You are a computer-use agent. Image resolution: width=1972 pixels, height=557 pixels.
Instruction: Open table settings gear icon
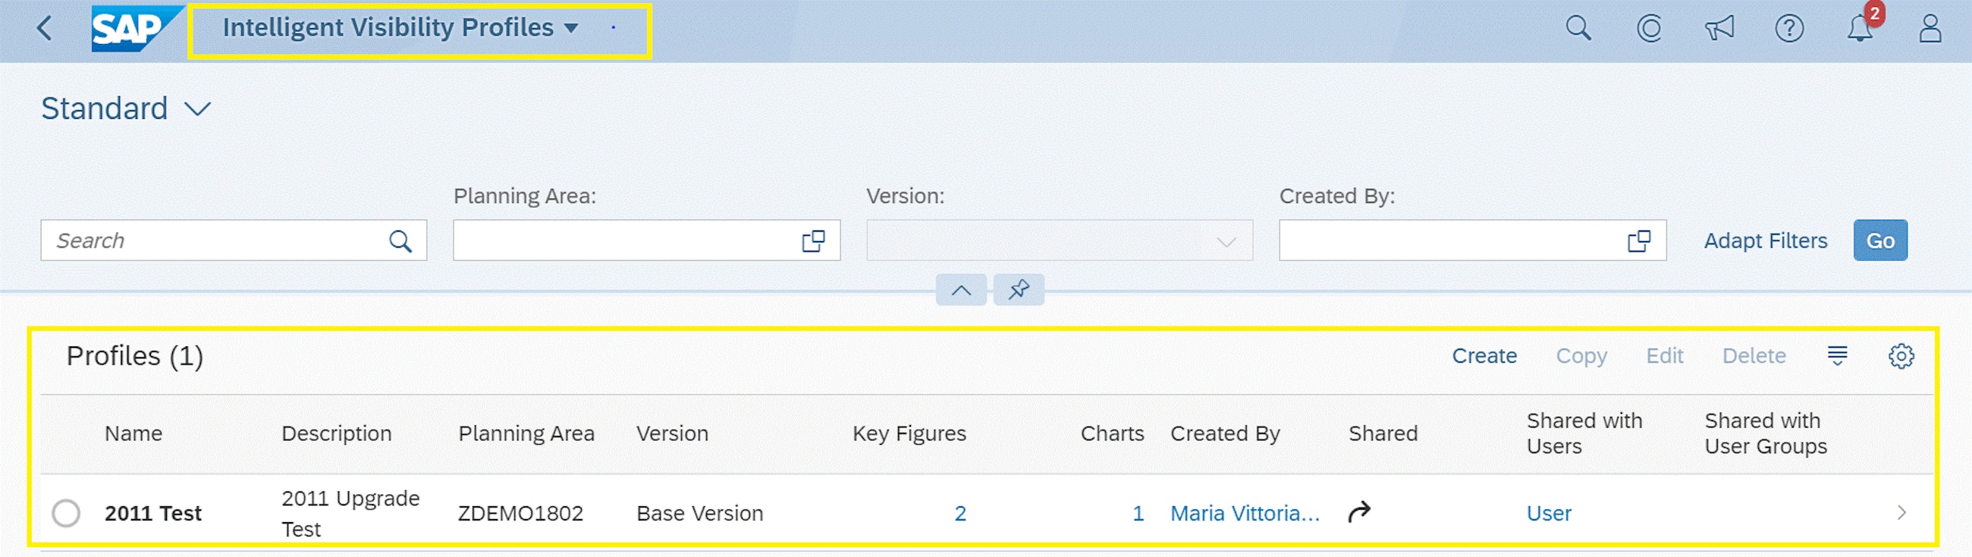pyautogui.click(x=1900, y=355)
